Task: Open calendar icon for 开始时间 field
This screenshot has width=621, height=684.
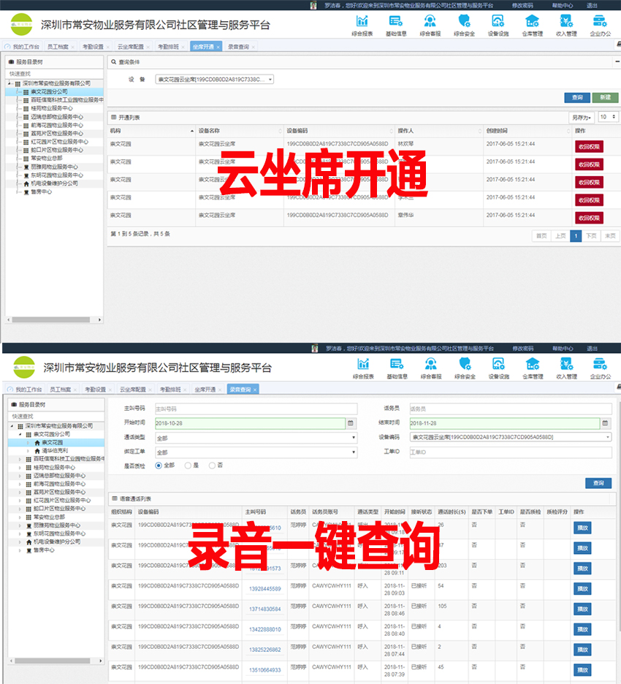Action: pos(350,423)
